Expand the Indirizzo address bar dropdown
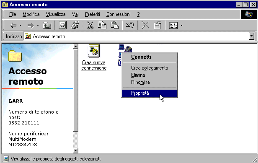Image resolution: width=258 pixels, height=163 pixels. click(x=251, y=36)
